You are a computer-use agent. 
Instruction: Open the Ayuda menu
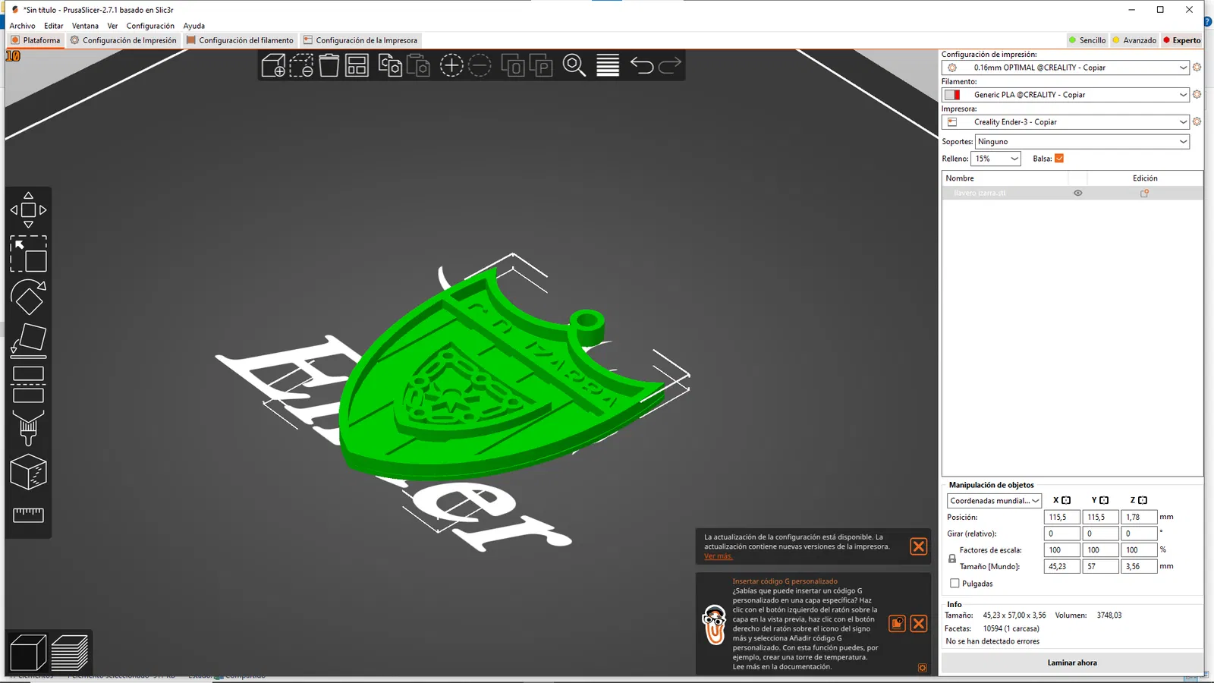coord(193,26)
